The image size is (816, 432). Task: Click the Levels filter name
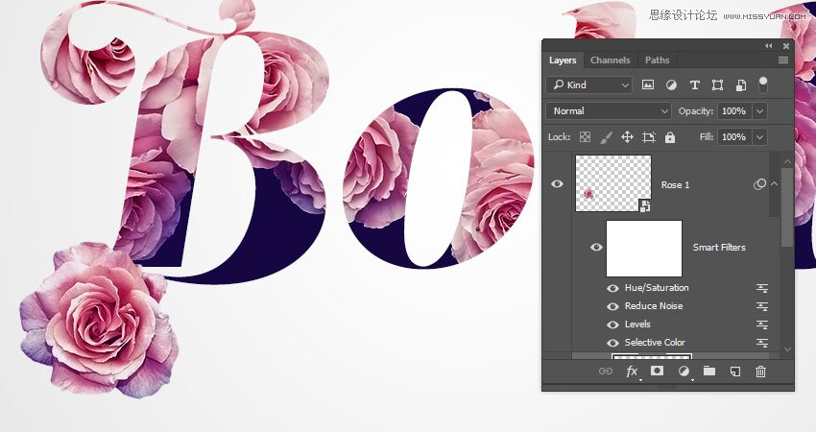(x=637, y=324)
